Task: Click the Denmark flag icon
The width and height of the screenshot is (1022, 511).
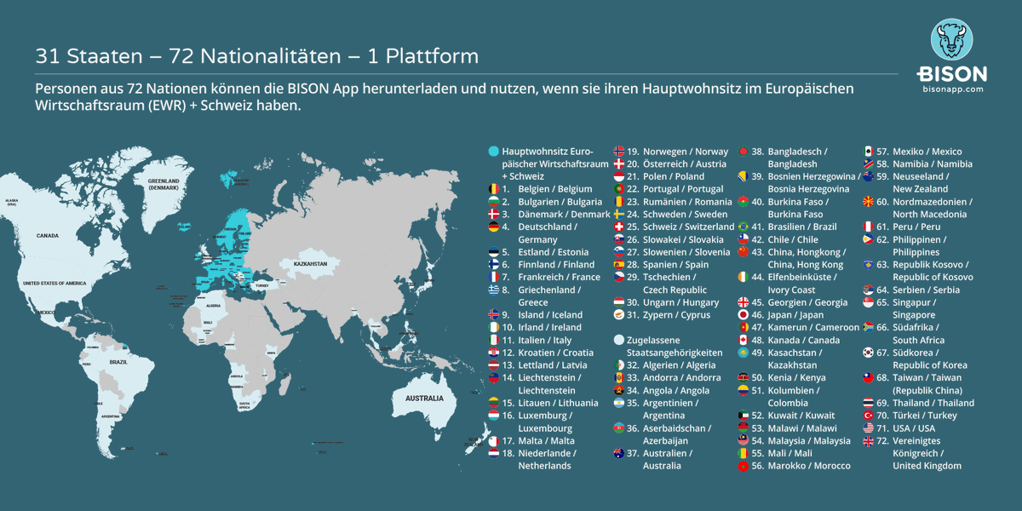Action: point(494,215)
